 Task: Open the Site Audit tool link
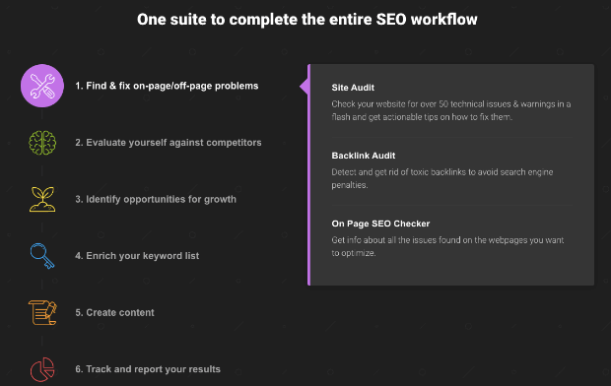tap(353, 88)
